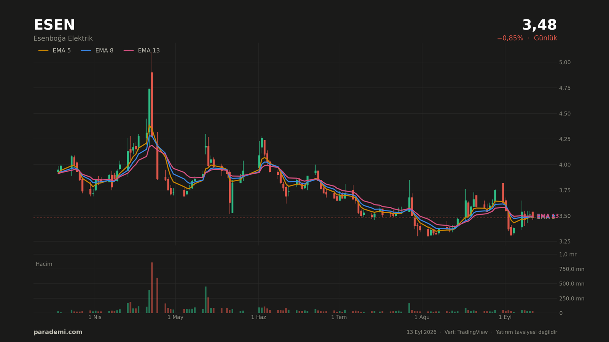The image size is (609, 342).
Task: Click the 5,00 price axis label
Action: pos(564,62)
